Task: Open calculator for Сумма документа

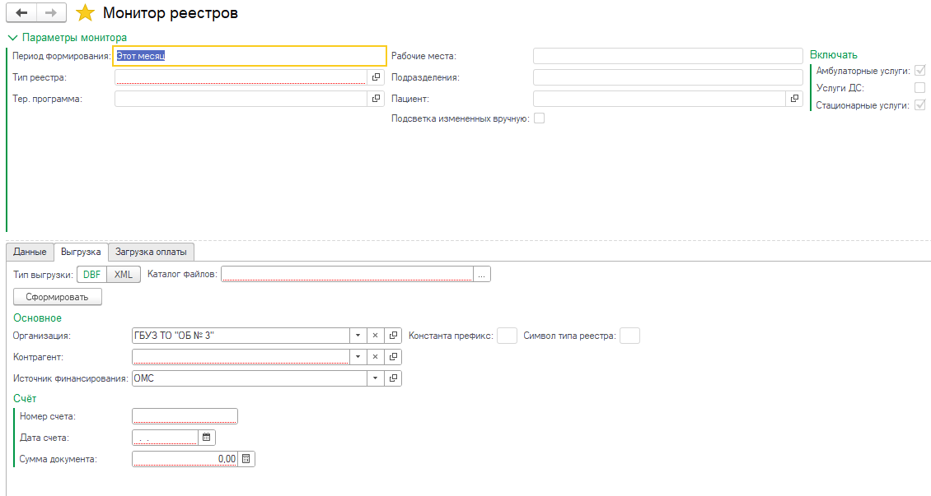Action: click(x=246, y=459)
